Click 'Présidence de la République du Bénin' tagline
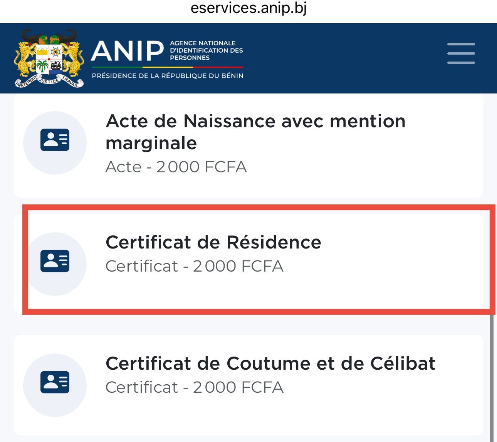This screenshot has height=442, width=497. pos(168,76)
